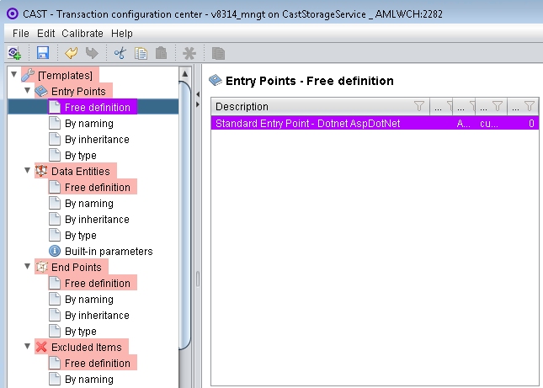Click the filter icon in Description column
543x388 pixels.
pos(419,107)
